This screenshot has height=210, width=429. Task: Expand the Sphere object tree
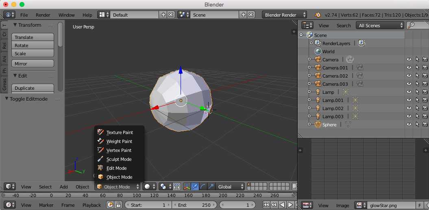[309, 124]
